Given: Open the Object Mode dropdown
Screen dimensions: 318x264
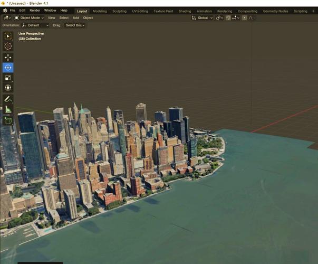Looking at the screenshot, I should click(x=29, y=18).
